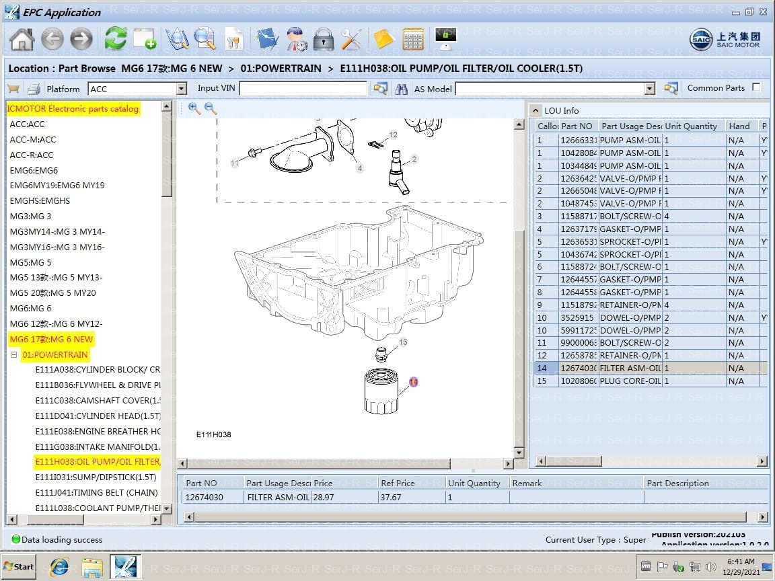
Task: Refresh the catalog with green arrows icon
Action: pos(116,39)
